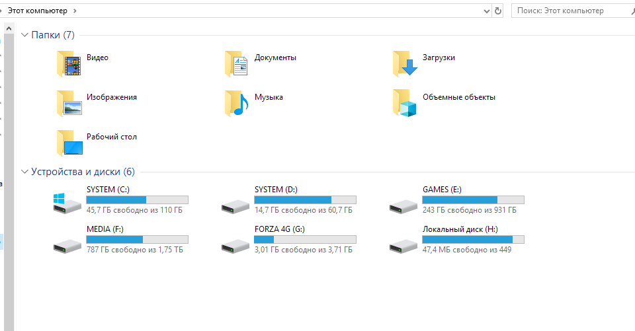Click the Локальный диск (H:) drive label
This screenshot has width=635, height=331.
(460, 229)
